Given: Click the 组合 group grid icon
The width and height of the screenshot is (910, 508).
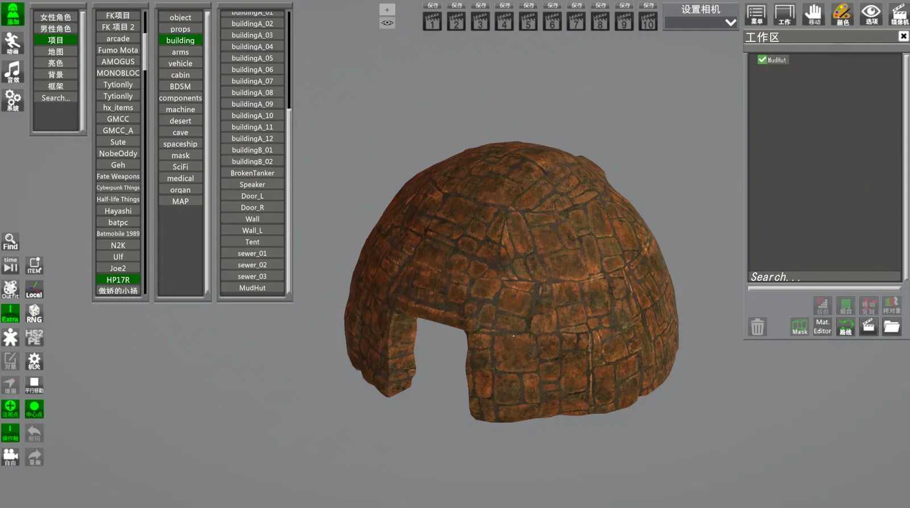Looking at the screenshot, I should click(x=846, y=305).
